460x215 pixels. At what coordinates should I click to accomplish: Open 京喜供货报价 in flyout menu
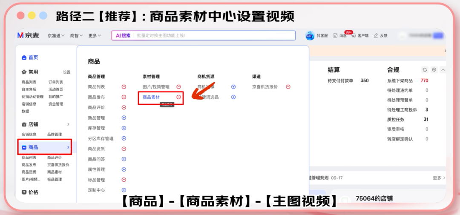[265, 87]
